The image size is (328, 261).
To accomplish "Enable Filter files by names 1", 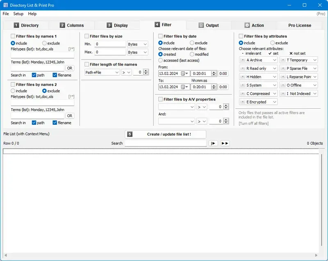I will 13,36.
